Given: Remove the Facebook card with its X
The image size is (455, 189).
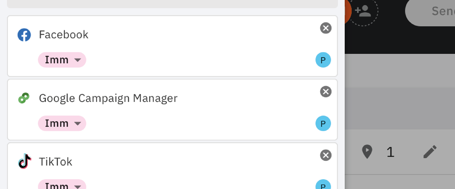Looking at the screenshot, I should [x=326, y=28].
